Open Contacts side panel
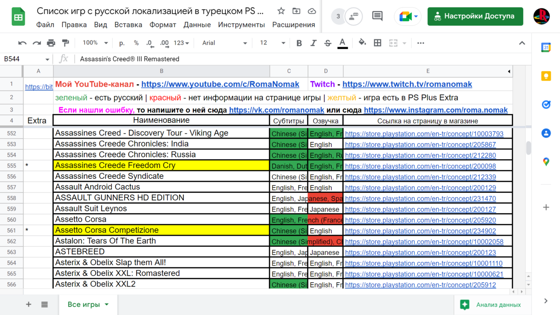 coord(546,133)
